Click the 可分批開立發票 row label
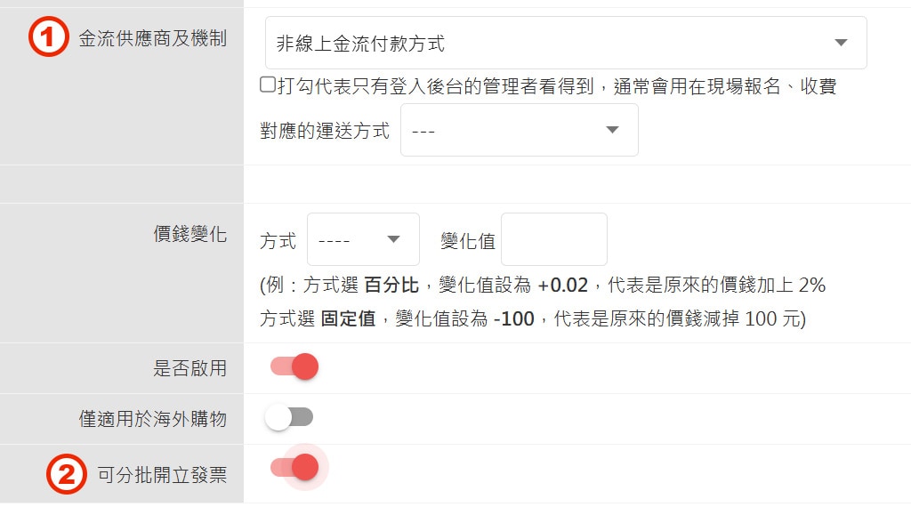The image size is (911, 507). pyautogui.click(x=162, y=475)
